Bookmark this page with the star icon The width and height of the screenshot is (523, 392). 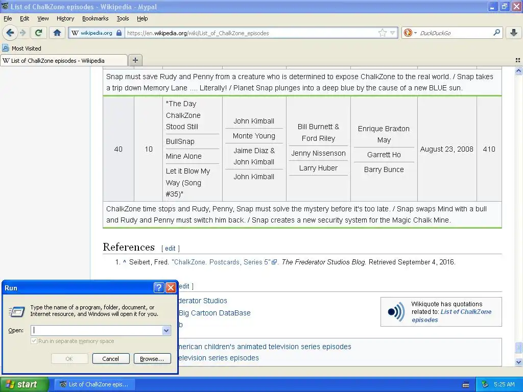tap(382, 33)
